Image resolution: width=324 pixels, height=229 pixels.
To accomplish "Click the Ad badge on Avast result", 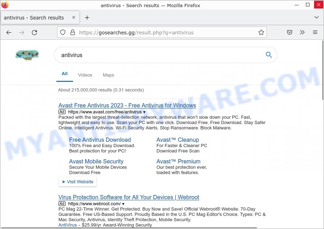I will tap(62, 112).
